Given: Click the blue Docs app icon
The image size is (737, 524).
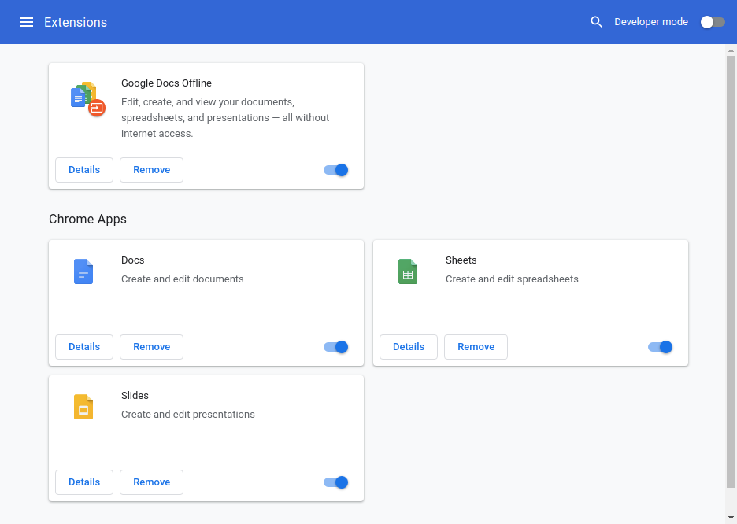Looking at the screenshot, I should point(83,271).
